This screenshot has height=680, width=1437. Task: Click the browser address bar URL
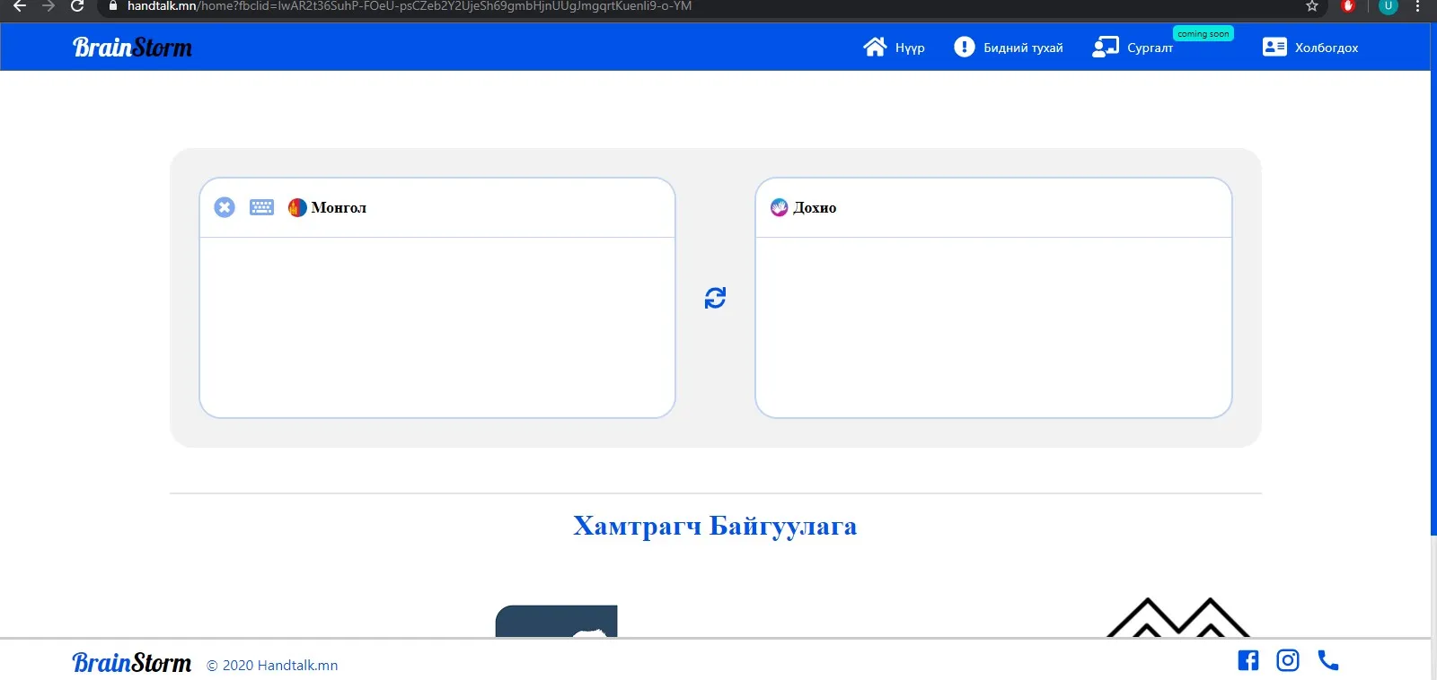pyautogui.click(x=410, y=6)
